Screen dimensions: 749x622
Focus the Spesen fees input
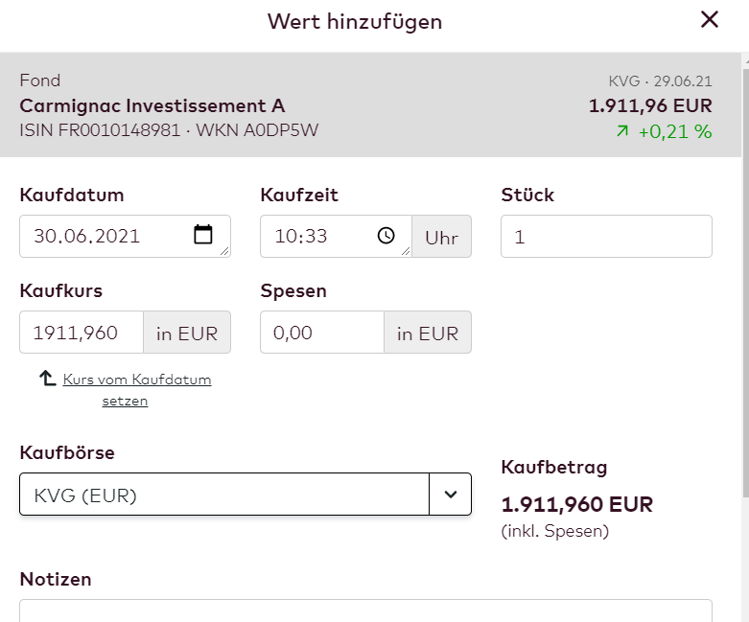coord(322,333)
